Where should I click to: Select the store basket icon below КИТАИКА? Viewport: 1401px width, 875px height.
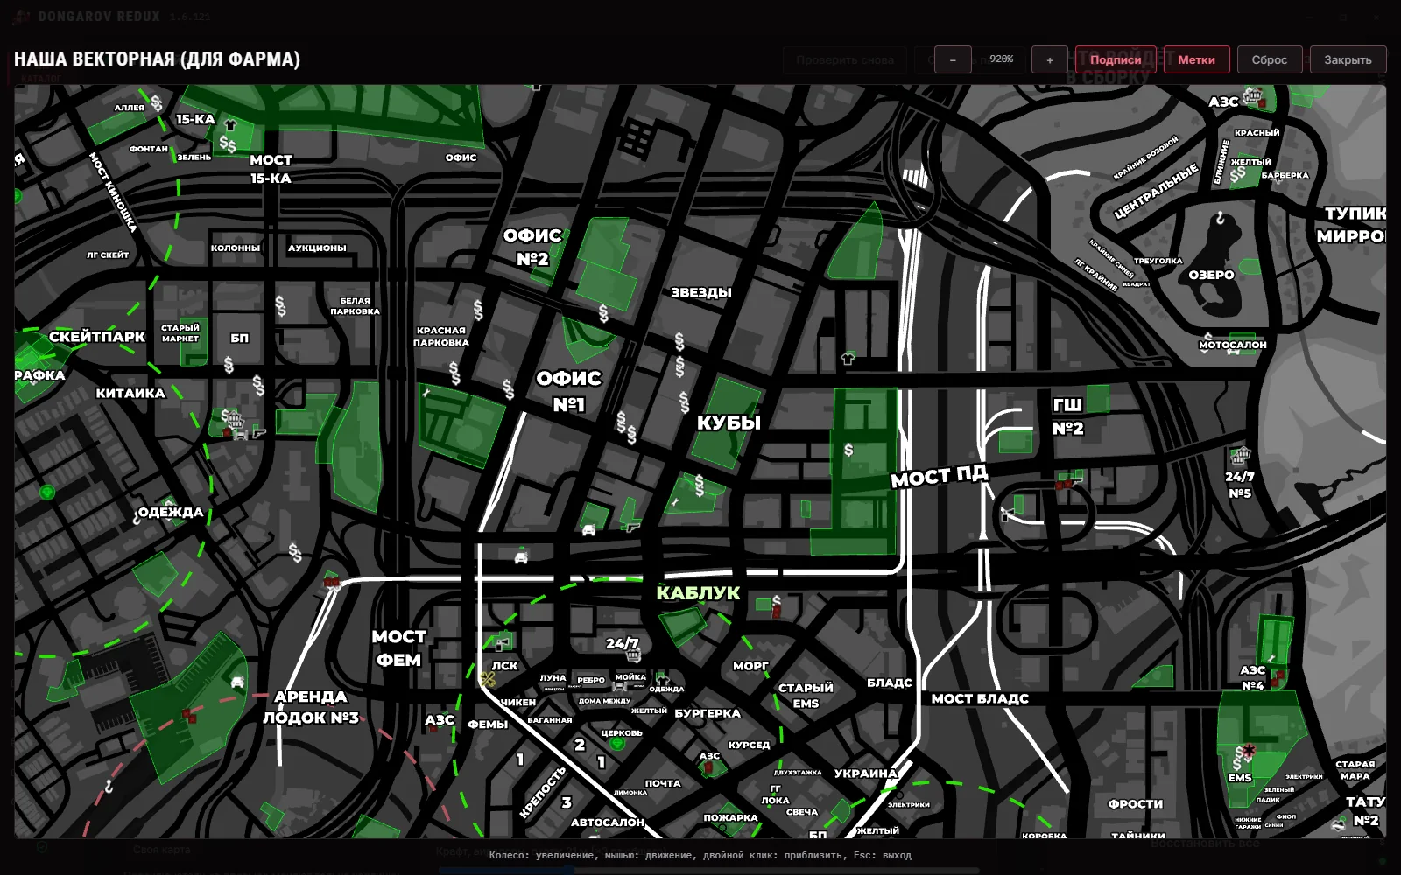[234, 419]
